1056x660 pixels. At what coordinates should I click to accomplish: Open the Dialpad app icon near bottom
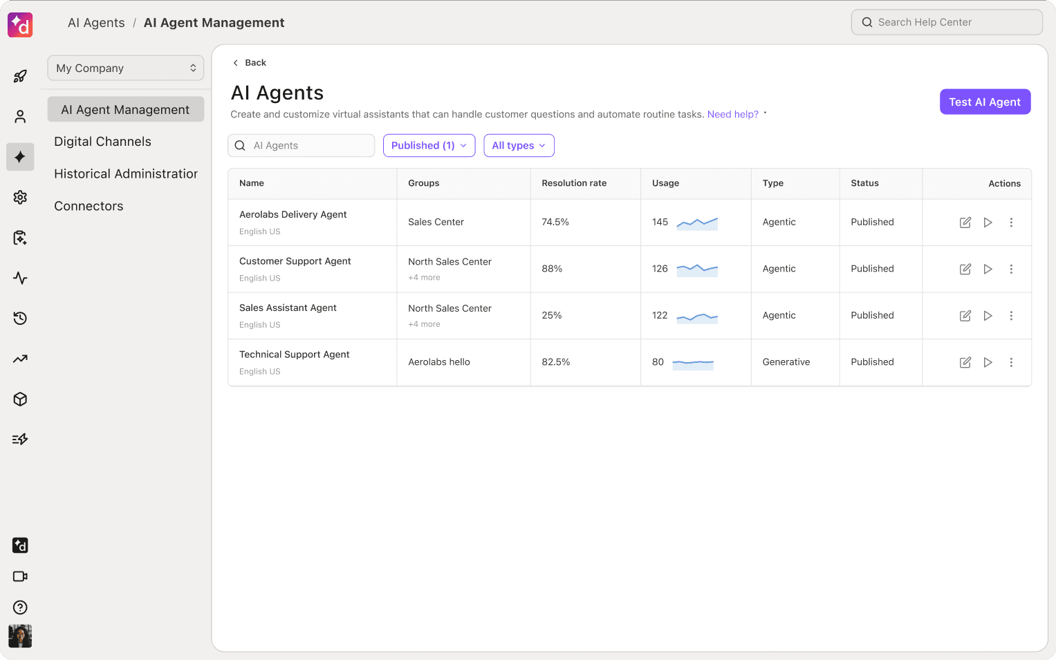tap(20, 545)
